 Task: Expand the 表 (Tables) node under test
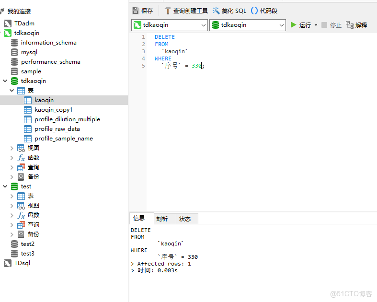pyautogui.click(x=11, y=196)
